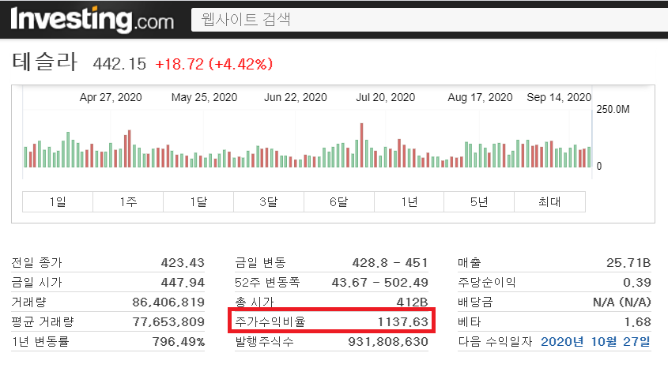This screenshot has width=668, height=368.
Task: Switch chart range to 1년
Action: click(x=409, y=201)
